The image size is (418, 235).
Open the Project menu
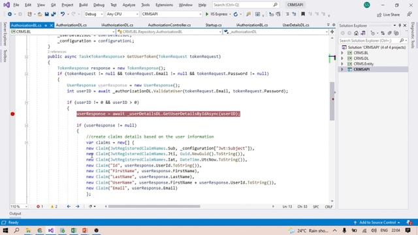pos(67,5)
